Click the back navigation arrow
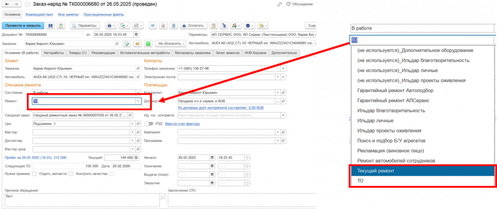Screen dimensions: 497x209 [6, 4]
